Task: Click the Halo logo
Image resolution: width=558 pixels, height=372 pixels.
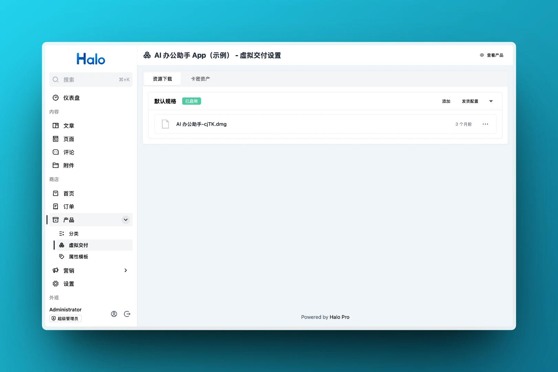Action: click(x=91, y=59)
